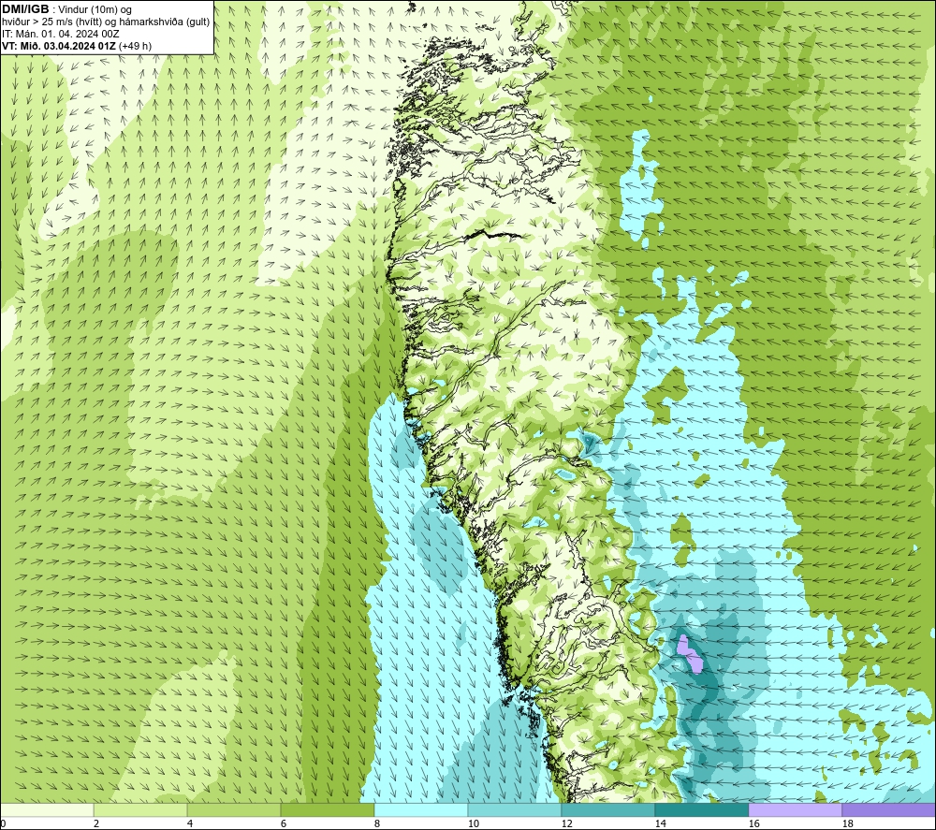Screen dimensions: 936x830
Task: Click the '(+49 h)' forecast offset text
Action: point(135,46)
